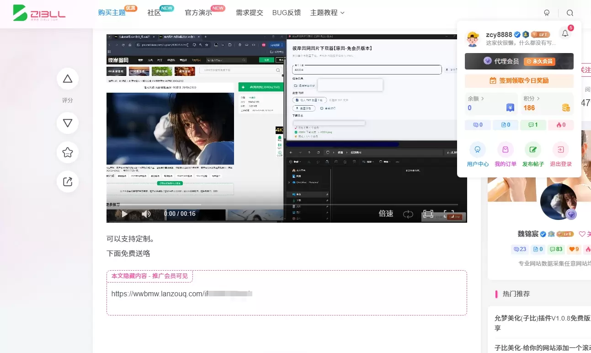Click 退出登录 logout icon

tap(560, 149)
